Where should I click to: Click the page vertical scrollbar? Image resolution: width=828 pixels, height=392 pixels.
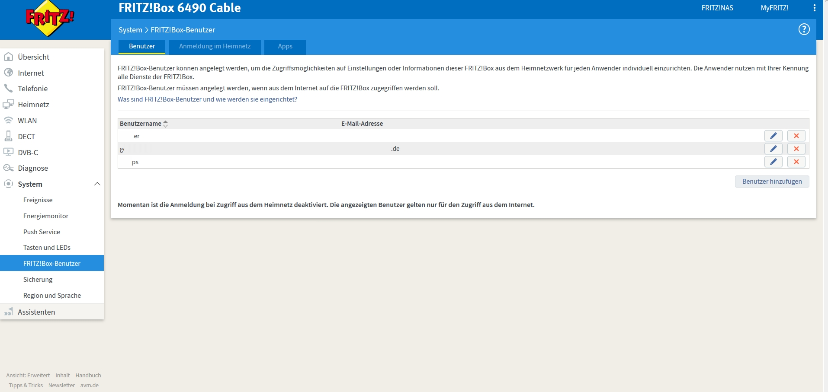825,196
